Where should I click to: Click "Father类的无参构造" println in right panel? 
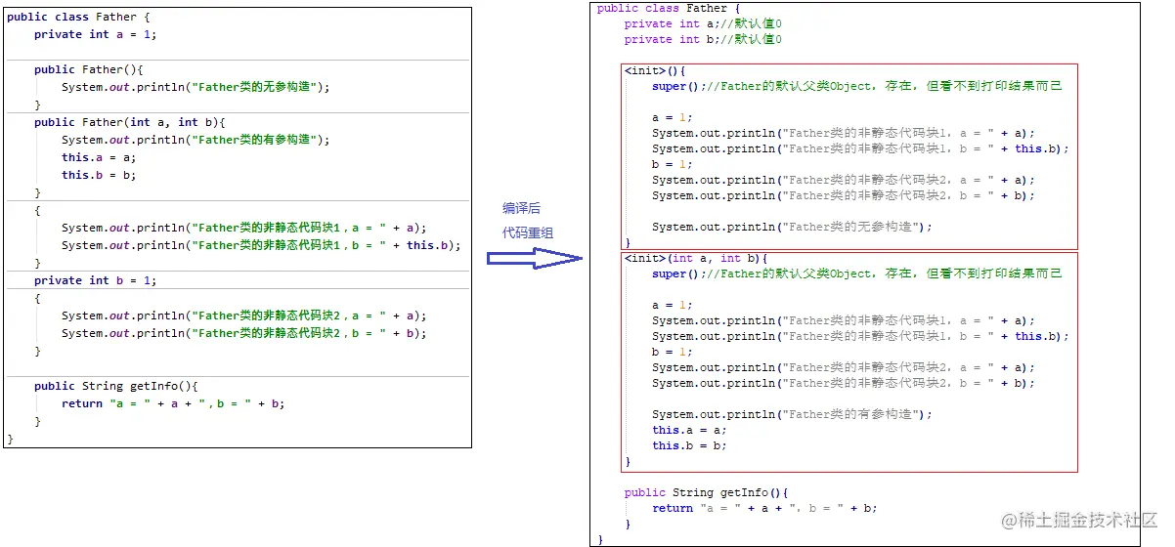[792, 227]
